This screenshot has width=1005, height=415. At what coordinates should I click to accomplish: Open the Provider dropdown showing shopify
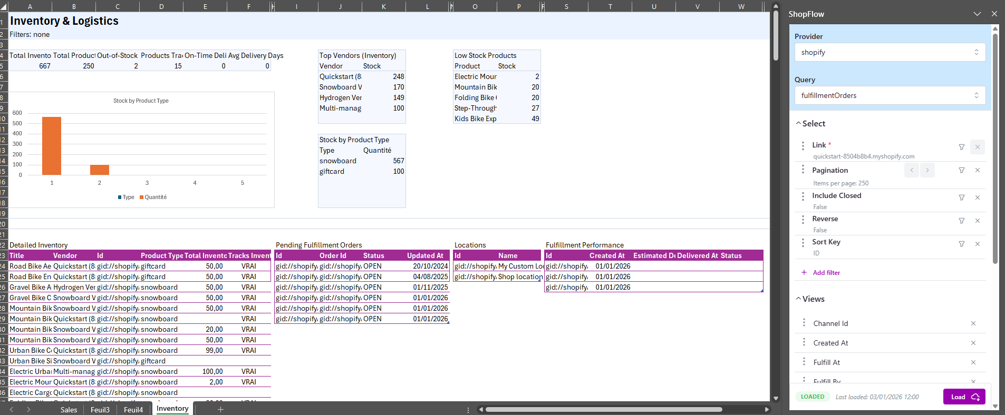point(890,52)
